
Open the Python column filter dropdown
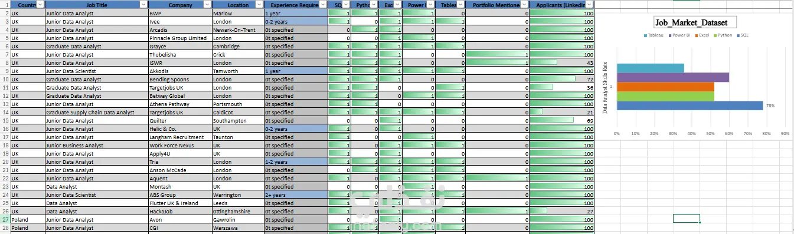point(374,4)
